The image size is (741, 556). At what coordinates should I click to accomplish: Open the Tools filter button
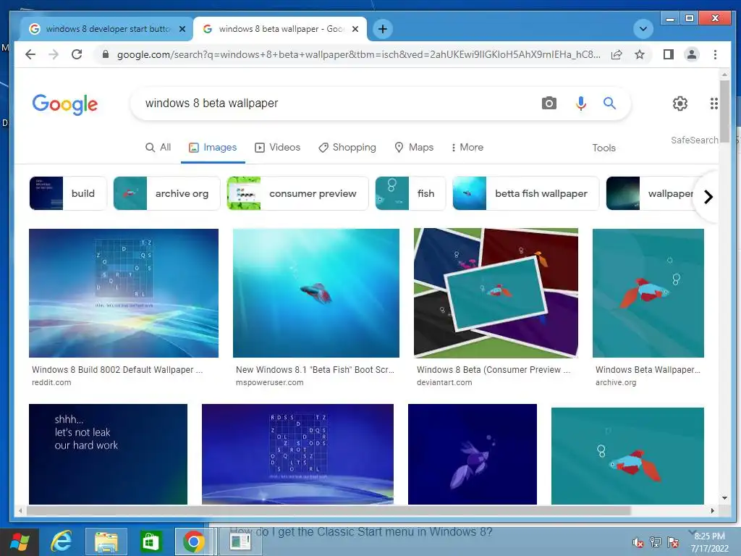click(x=604, y=148)
